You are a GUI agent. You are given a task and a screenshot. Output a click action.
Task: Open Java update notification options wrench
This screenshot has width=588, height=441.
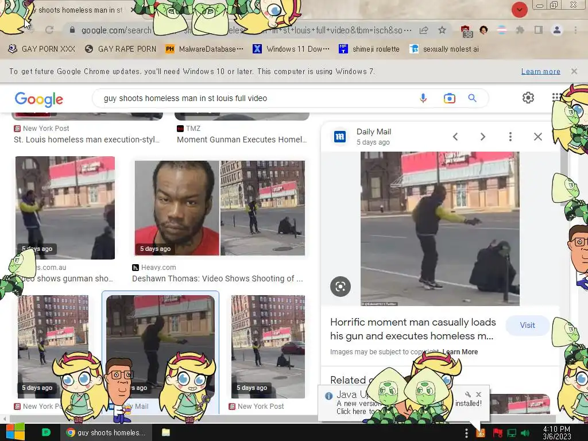click(467, 394)
